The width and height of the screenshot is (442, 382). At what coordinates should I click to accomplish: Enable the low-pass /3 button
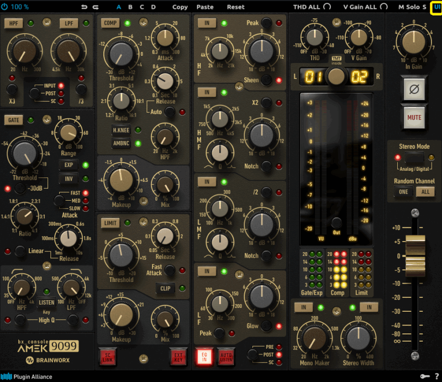coord(81,89)
